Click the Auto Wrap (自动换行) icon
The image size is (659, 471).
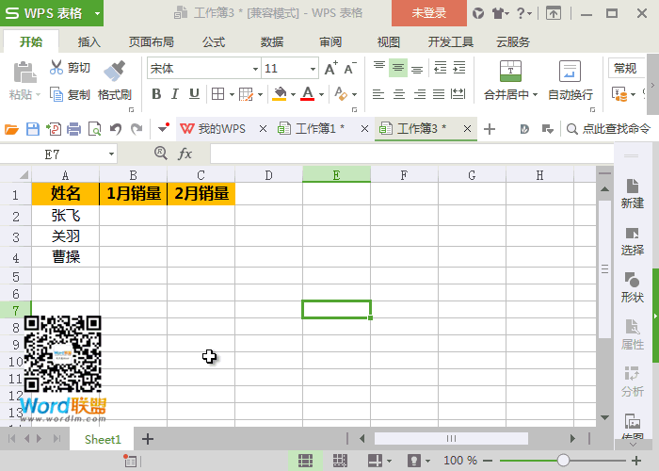click(570, 71)
